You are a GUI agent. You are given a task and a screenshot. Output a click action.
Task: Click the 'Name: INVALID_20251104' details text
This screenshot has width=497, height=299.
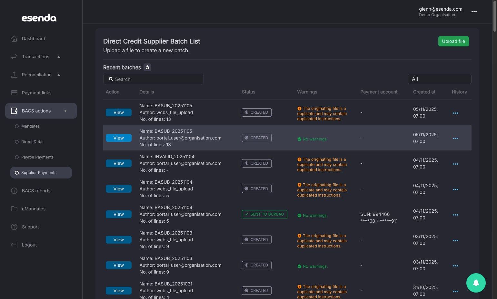point(167,157)
